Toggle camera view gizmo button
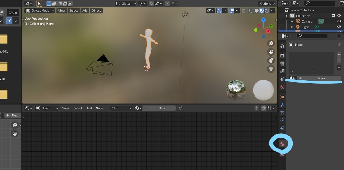 coord(271,60)
